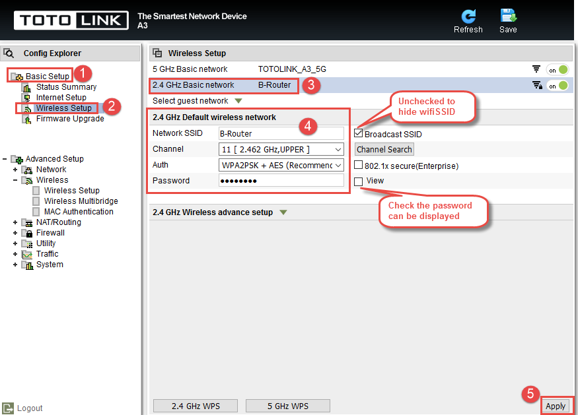
Task: Click the Channel Search button
Action: click(384, 150)
